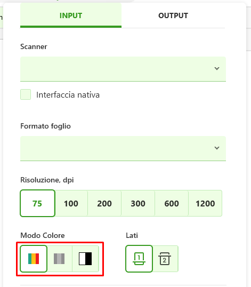Choose 200 dpi resolution

(104, 203)
